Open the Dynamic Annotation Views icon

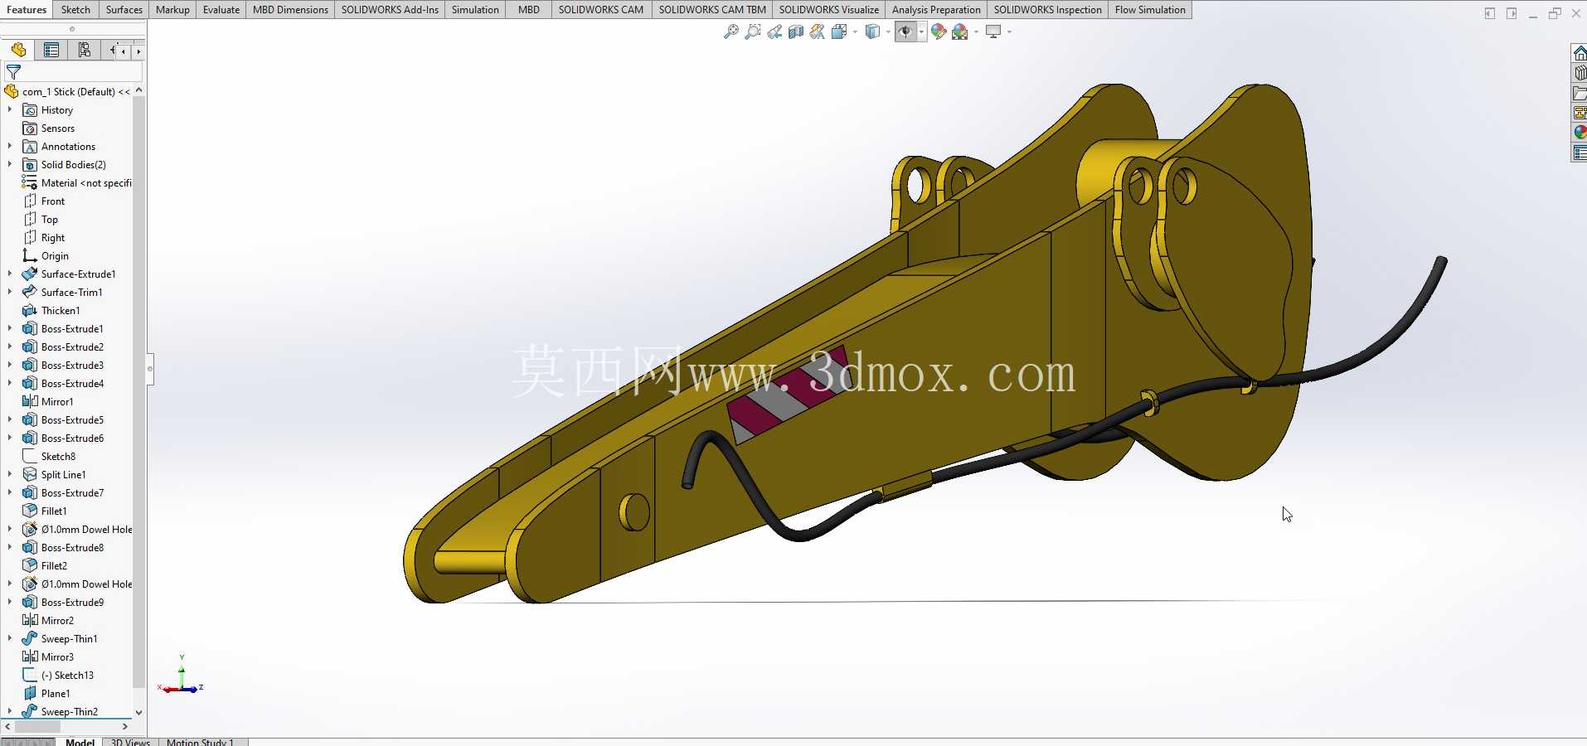[818, 31]
